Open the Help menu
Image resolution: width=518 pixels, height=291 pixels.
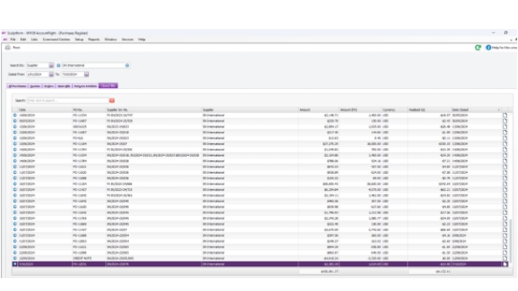point(142,40)
